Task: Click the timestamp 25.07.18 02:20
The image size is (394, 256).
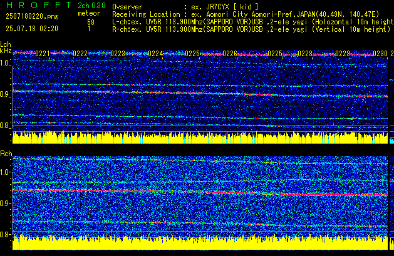Action: pos(32,29)
